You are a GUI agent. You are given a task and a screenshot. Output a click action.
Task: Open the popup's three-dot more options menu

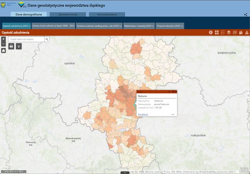point(173,114)
